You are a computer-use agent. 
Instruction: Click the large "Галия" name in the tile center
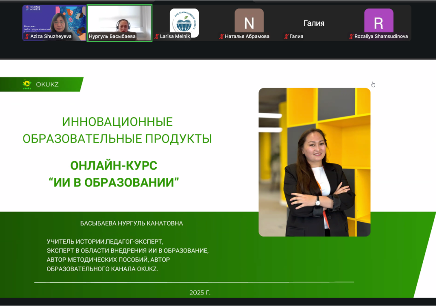click(x=314, y=23)
